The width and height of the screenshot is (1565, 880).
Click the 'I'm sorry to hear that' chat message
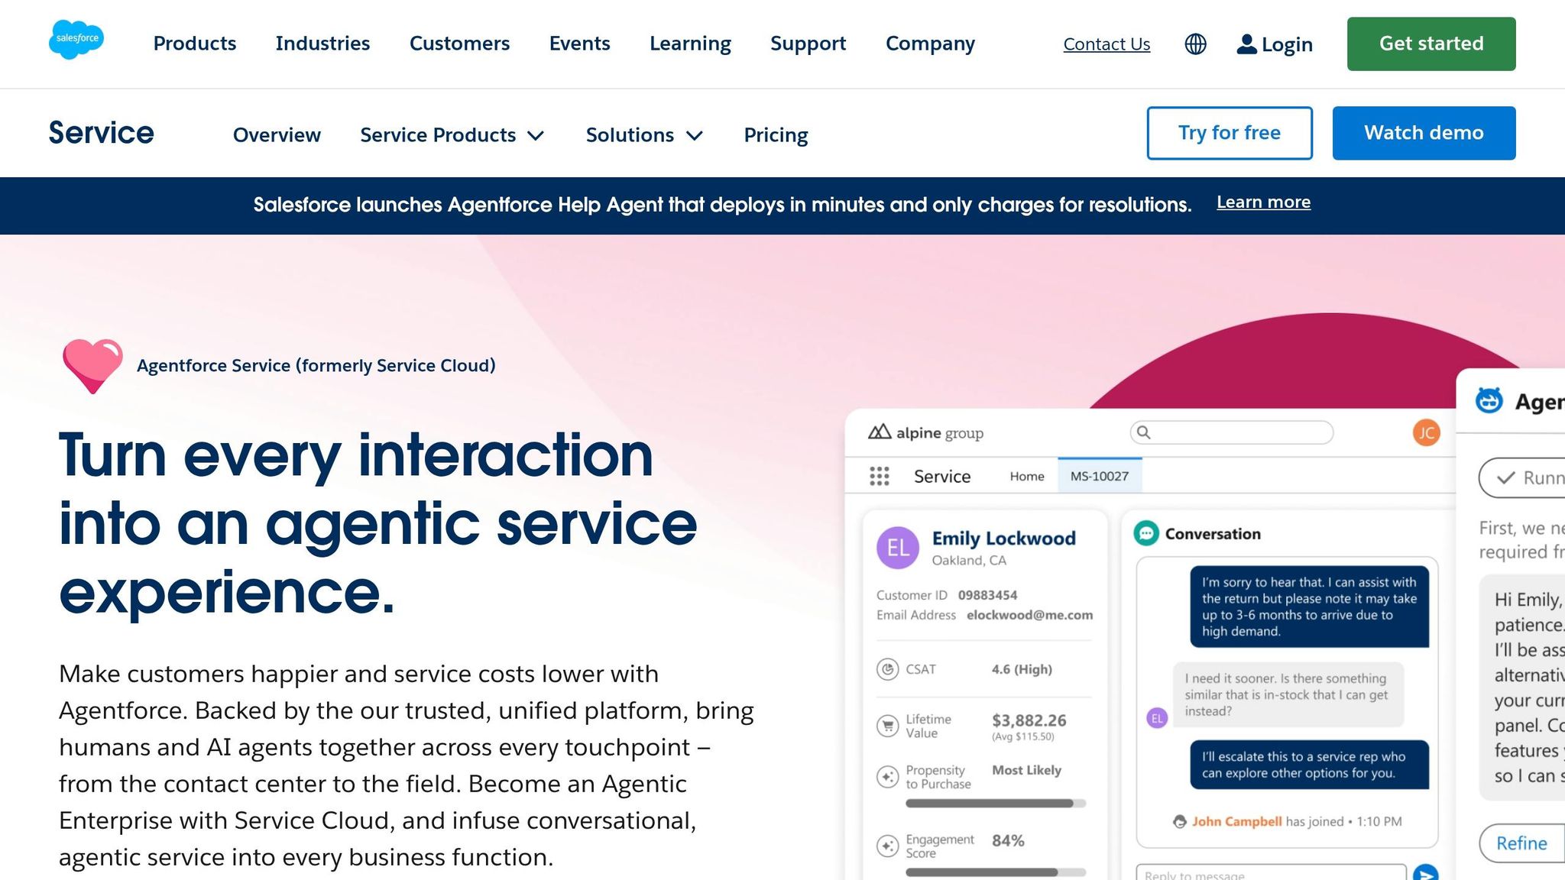[x=1309, y=607]
